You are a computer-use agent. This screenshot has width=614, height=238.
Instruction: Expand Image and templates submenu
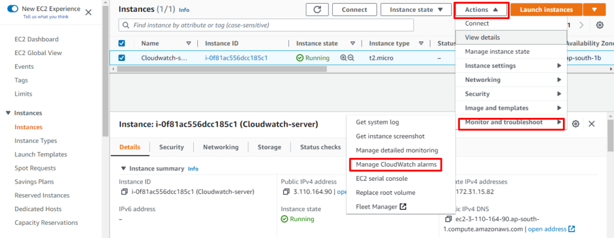tap(511, 108)
